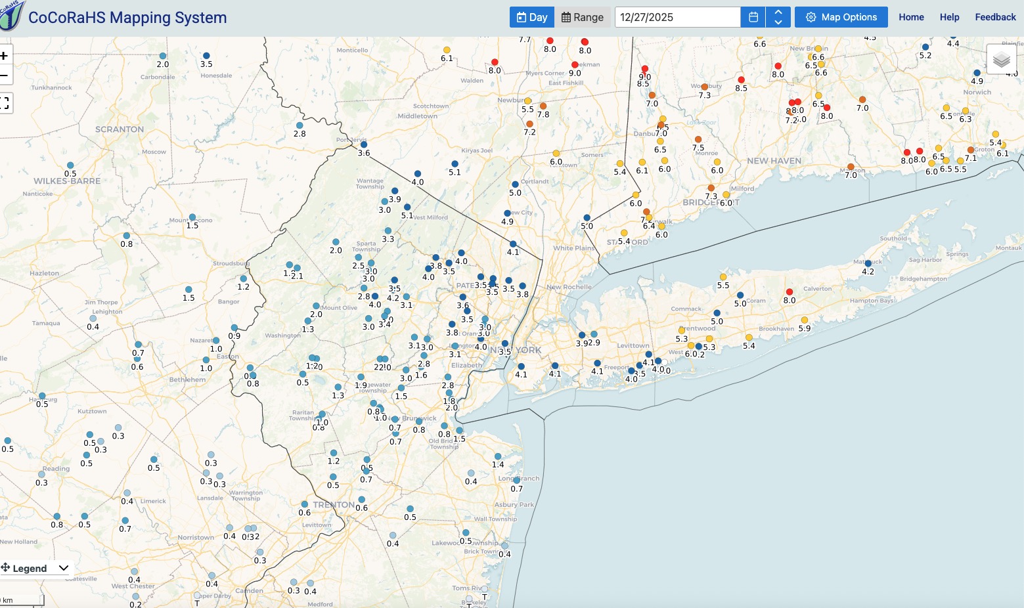Expand the Legend panel chevron
Image resolution: width=1024 pixels, height=608 pixels.
(64, 568)
